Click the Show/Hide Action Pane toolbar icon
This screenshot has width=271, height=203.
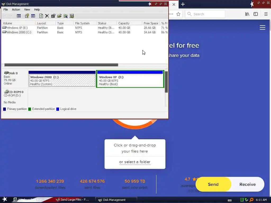coord(33,16)
